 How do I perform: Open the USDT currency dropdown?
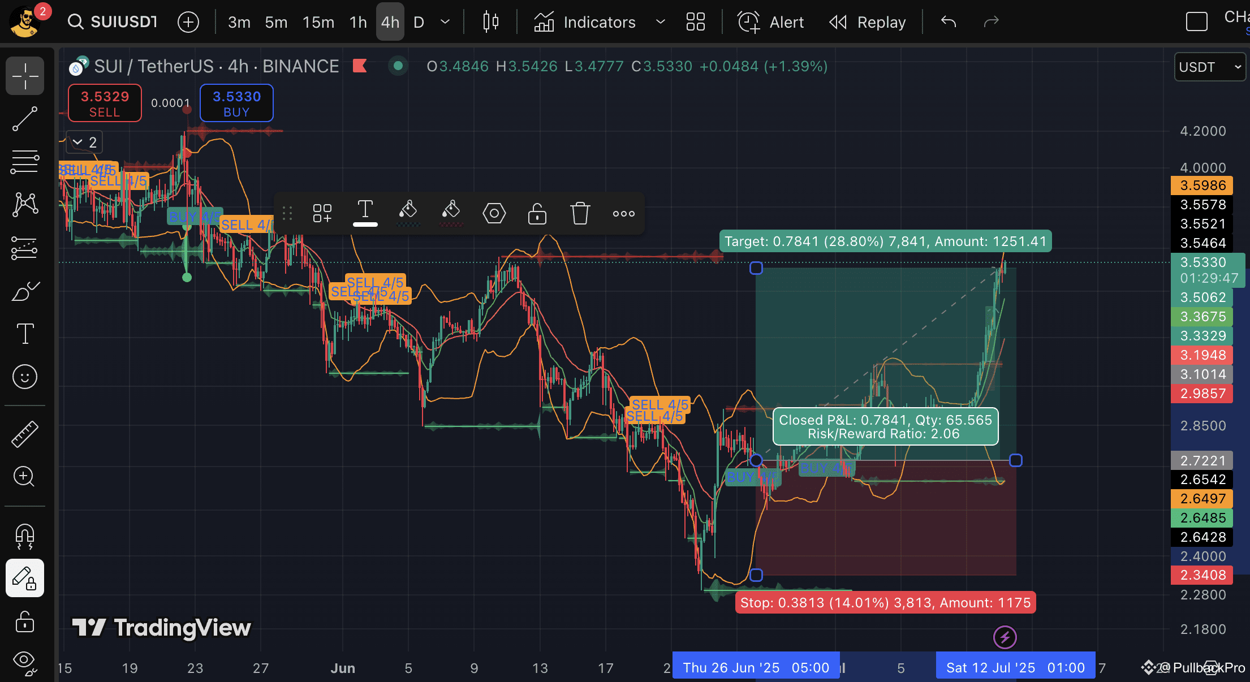tap(1210, 67)
